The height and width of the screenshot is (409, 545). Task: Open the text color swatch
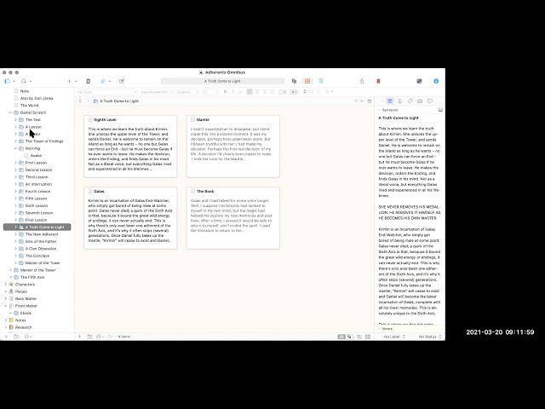click(x=283, y=92)
